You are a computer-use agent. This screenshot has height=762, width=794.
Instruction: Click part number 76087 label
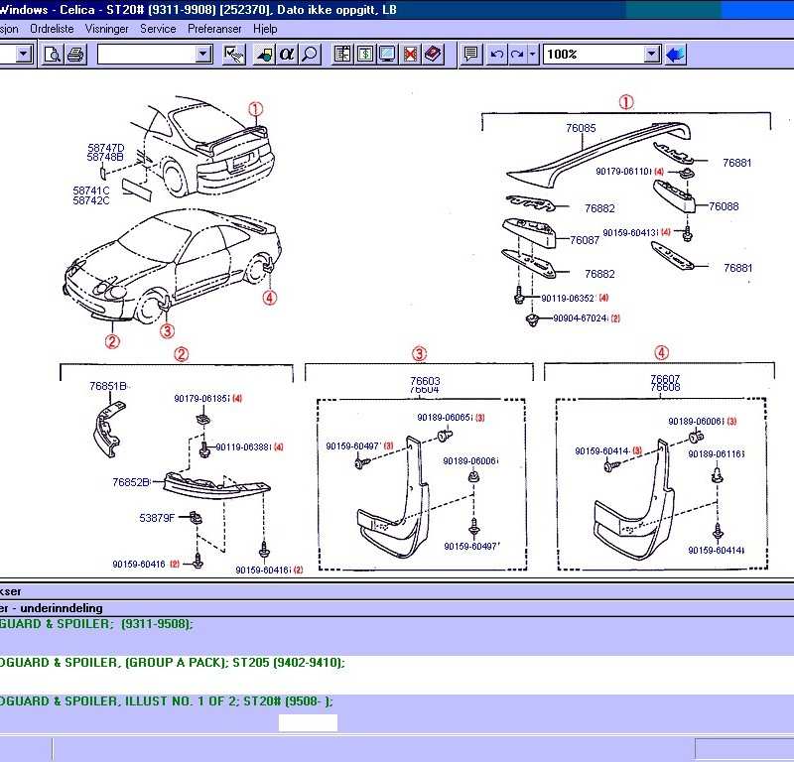pyautogui.click(x=585, y=240)
